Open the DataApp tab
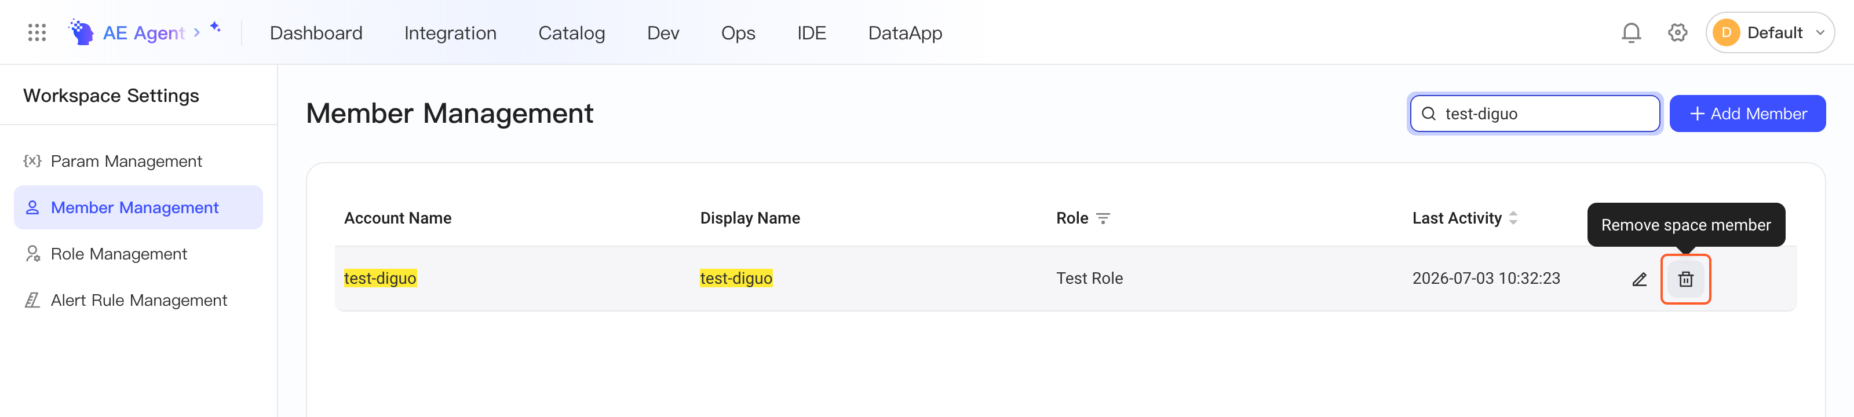Image resolution: width=1854 pixels, height=417 pixels. tap(904, 33)
